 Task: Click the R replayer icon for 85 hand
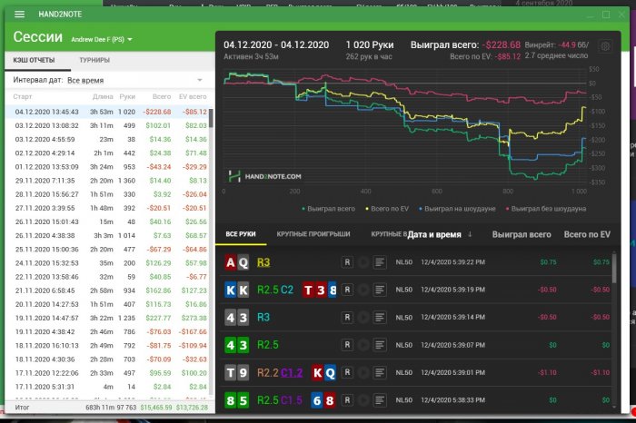[347, 400]
